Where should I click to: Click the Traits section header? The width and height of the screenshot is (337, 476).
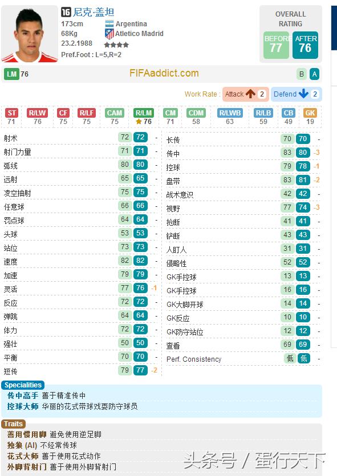13,424
